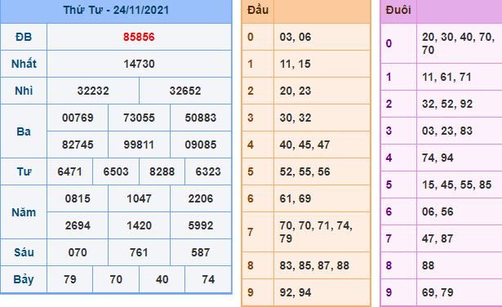This screenshot has height=307, width=502.
Task: Click Đuôi row 9 values 69, 79
Action: tap(438, 292)
